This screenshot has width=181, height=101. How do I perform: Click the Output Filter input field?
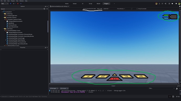tap(162, 88)
